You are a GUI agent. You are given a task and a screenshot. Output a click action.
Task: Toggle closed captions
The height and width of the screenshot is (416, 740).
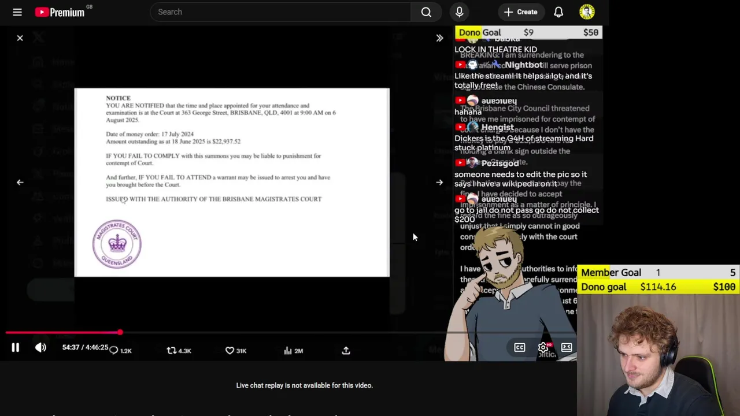point(520,347)
